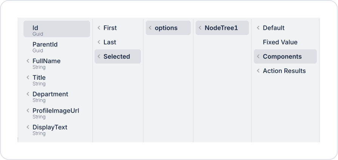Click the chevron next to Selected

point(99,56)
